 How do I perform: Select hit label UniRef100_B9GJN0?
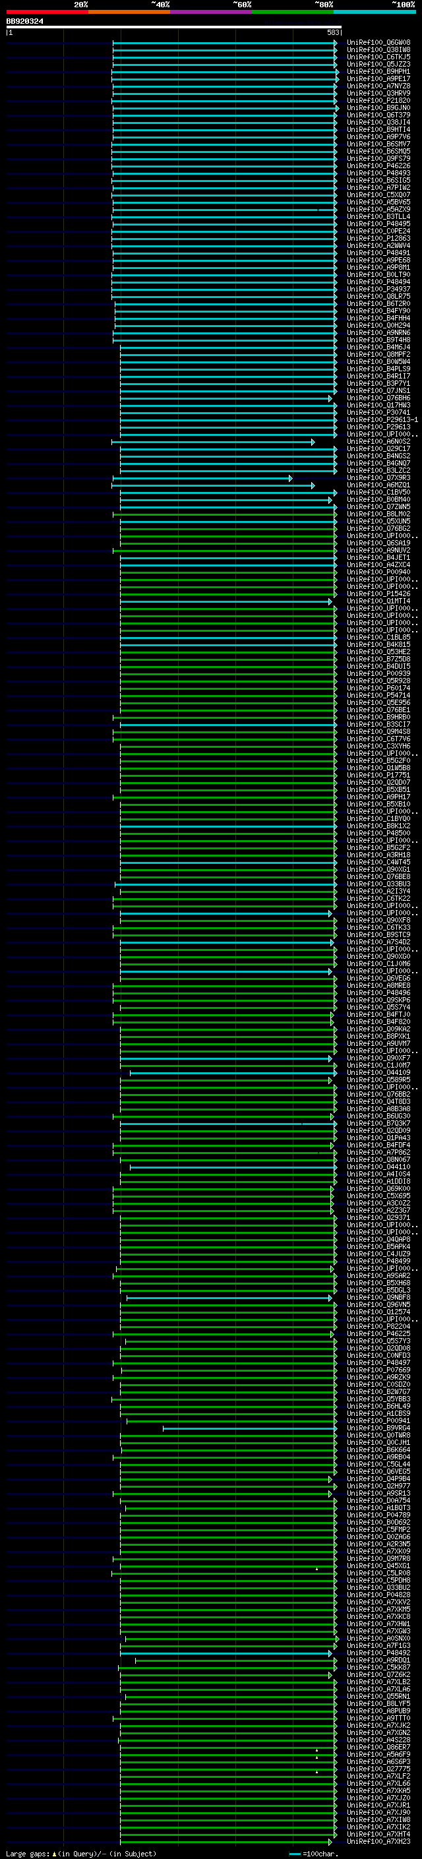point(378,107)
